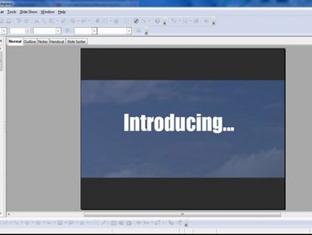
Task: Expand the Table dropdown arrow
Action: 111,21
